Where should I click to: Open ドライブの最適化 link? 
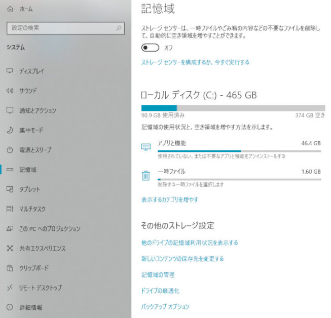click(x=160, y=291)
